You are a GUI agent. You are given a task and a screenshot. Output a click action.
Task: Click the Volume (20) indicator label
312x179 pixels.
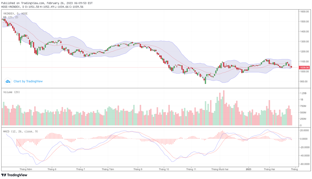(x=11, y=92)
